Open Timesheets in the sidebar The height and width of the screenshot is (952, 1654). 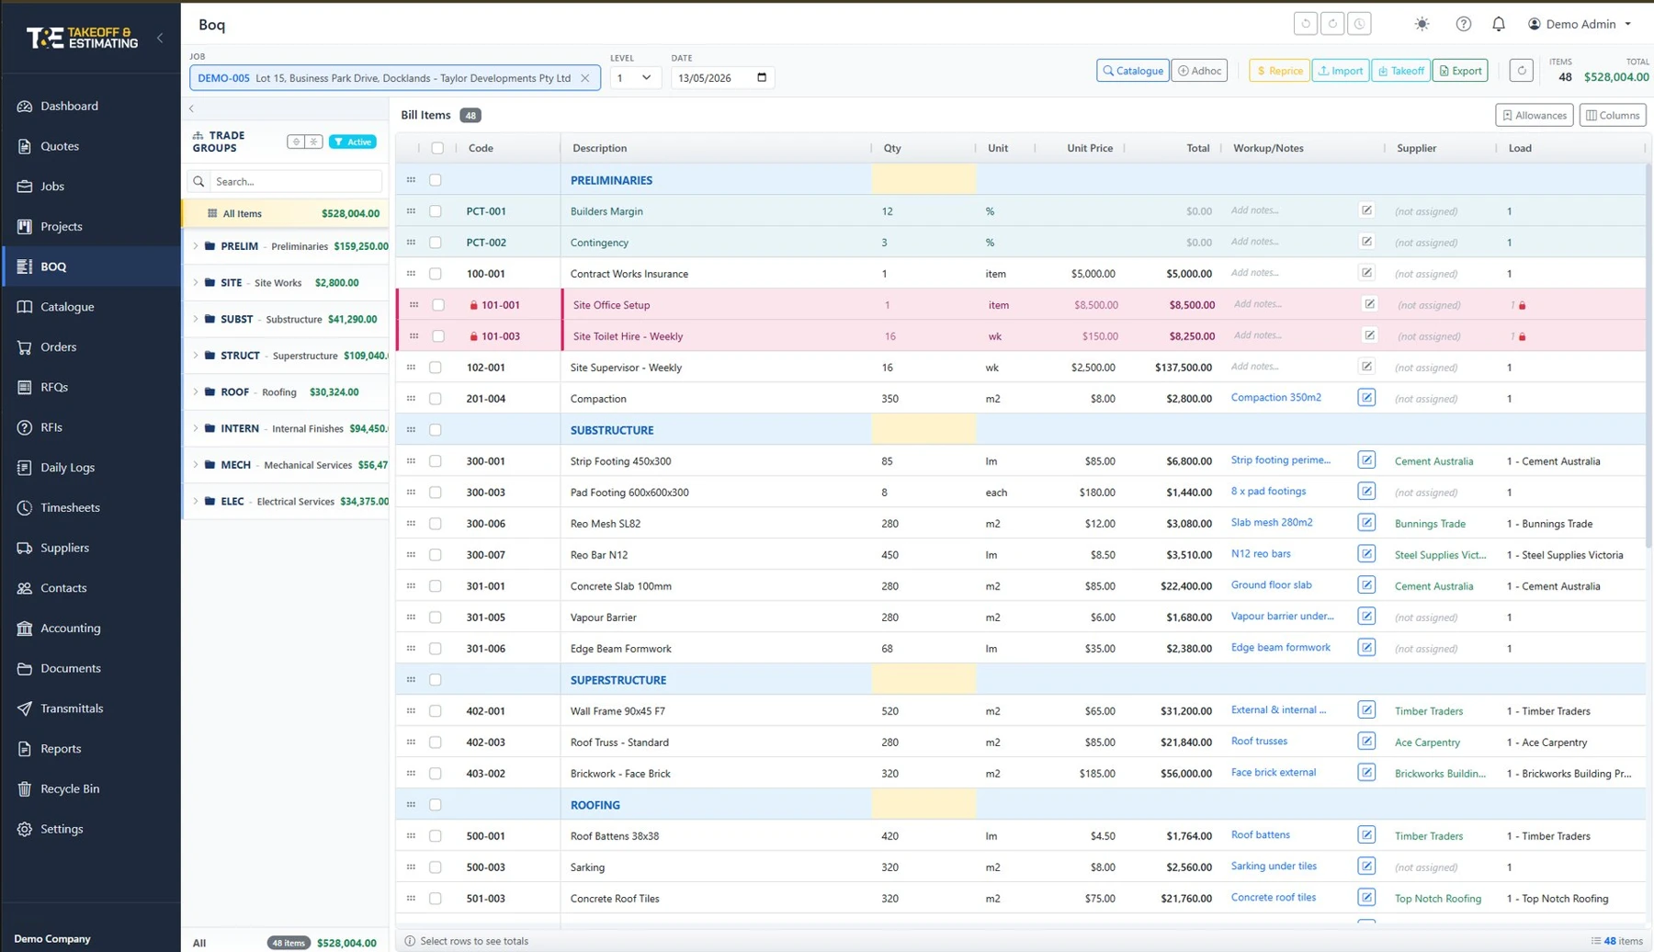(x=90, y=507)
